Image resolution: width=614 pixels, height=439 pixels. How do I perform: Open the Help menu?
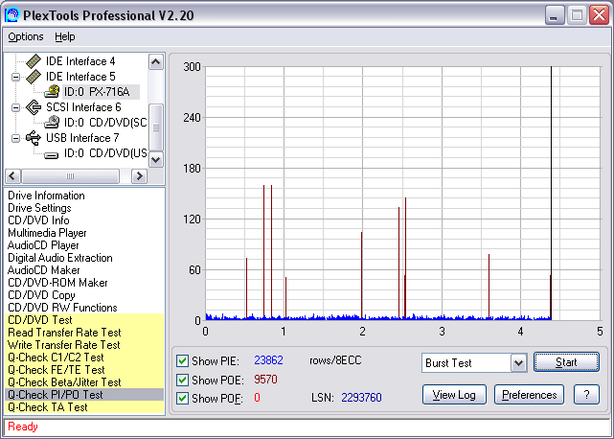64,36
